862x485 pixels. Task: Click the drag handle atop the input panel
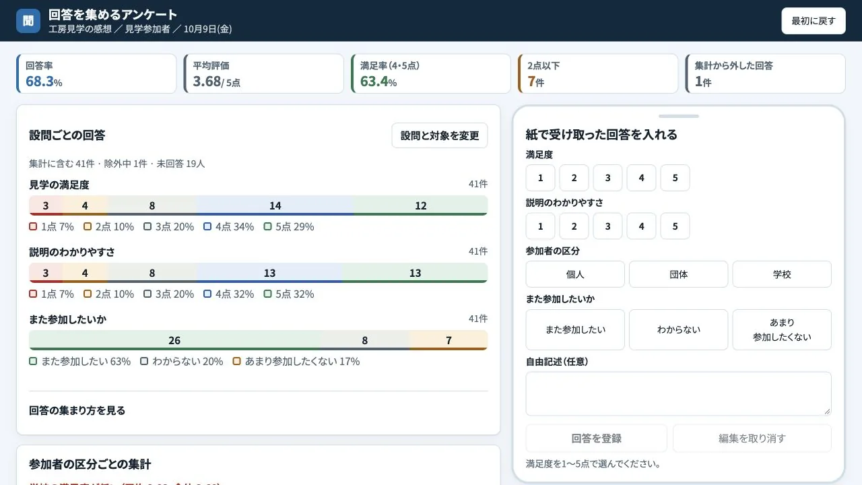(x=679, y=117)
